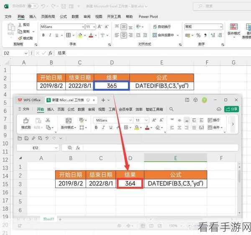This screenshot has height=235, width=251.
Task: Open the font size 11 dropdown in WPS
Action: (146, 120)
